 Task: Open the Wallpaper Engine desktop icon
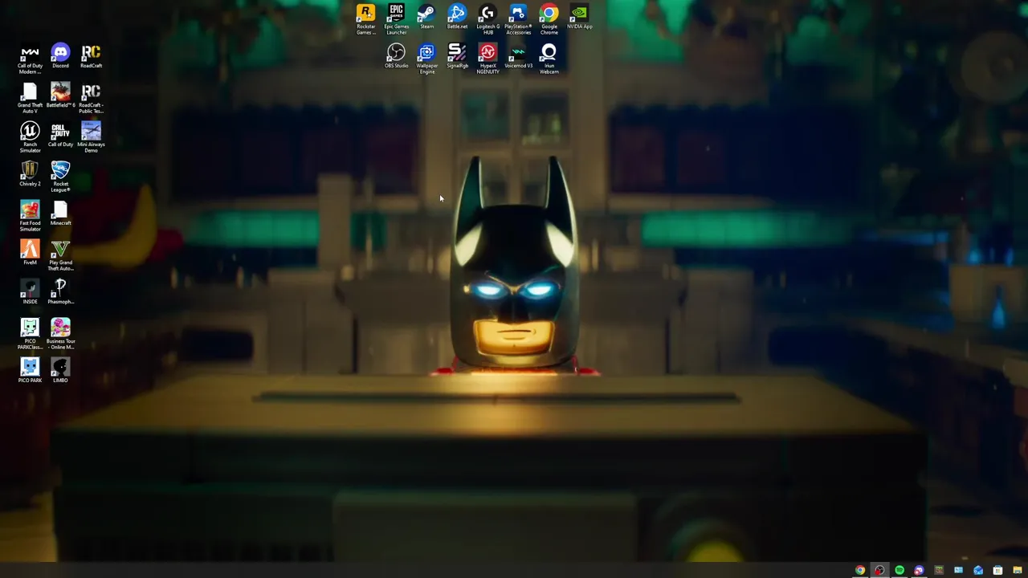[x=426, y=59]
